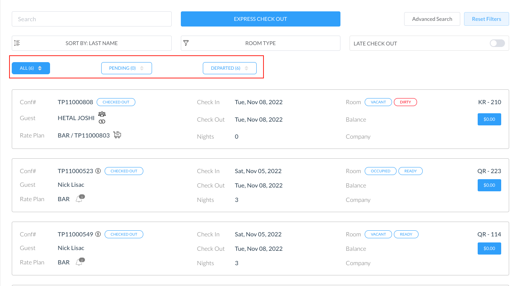Click the sort arrows on Departed (6)

(x=246, y=68)
